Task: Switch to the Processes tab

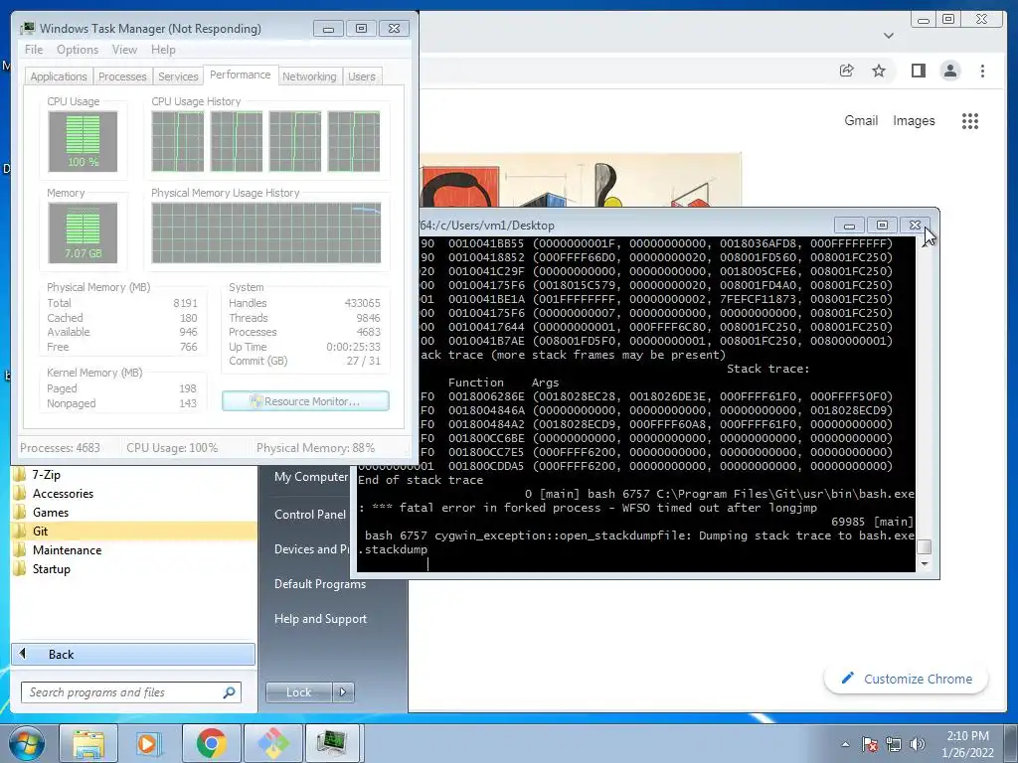Action: 122,76
